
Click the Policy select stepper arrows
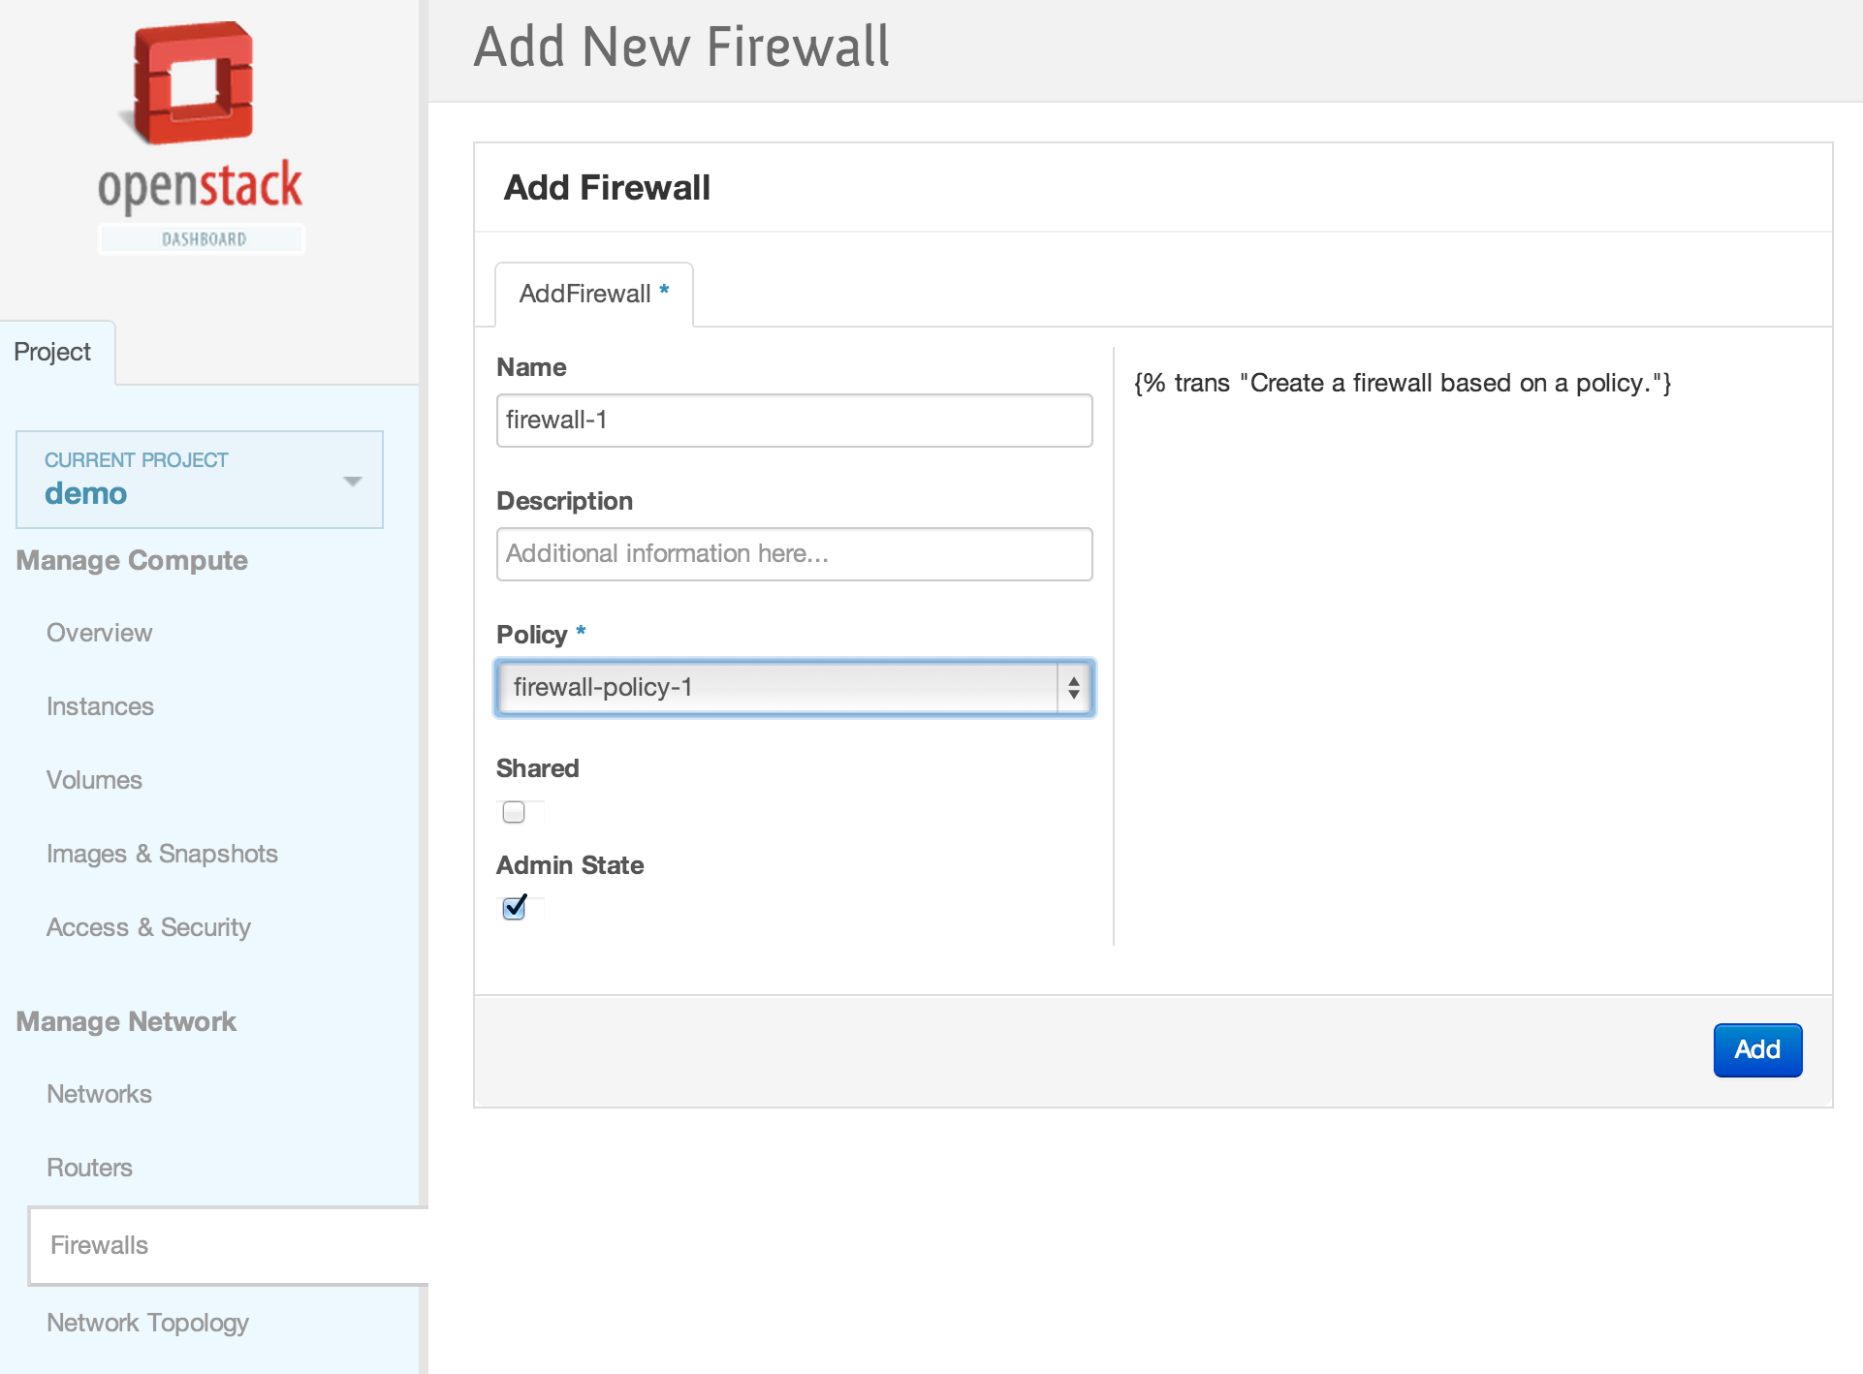[1074, 688]
